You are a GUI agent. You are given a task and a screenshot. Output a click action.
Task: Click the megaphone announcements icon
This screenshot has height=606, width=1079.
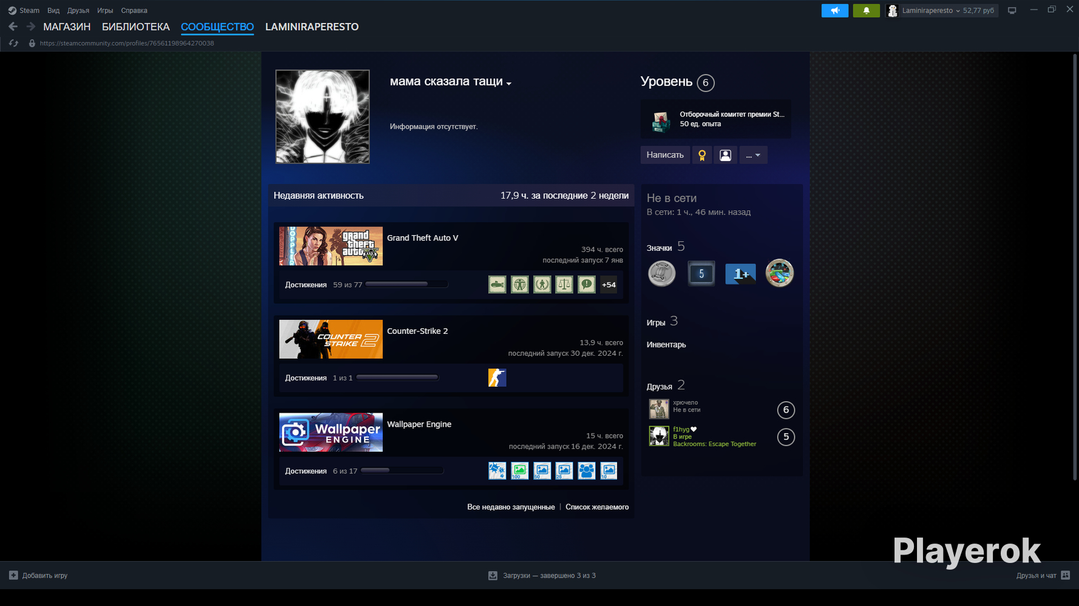pos(835,10)
